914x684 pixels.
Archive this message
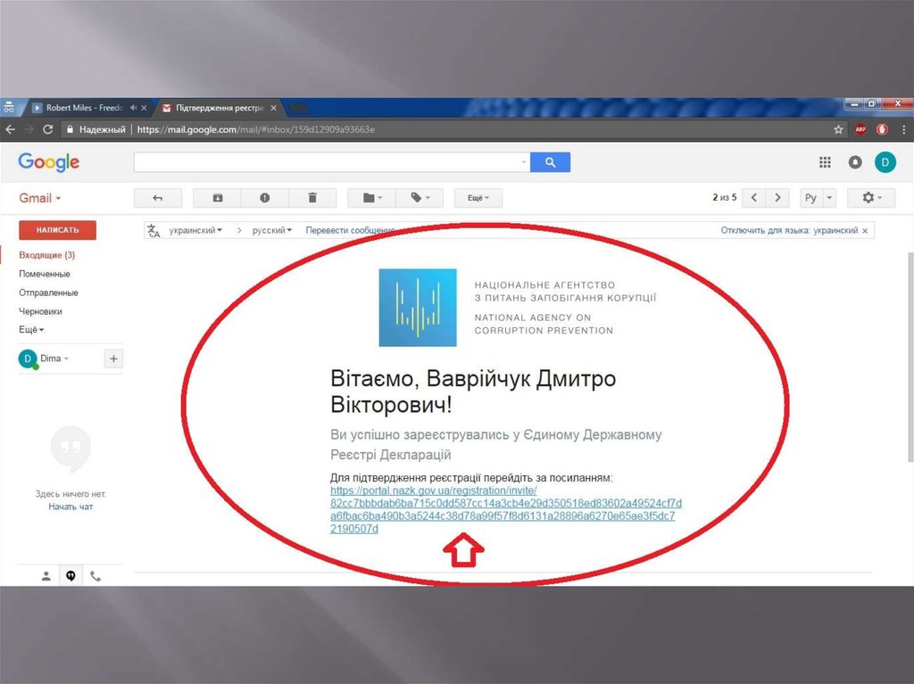[x=218, y=198]
